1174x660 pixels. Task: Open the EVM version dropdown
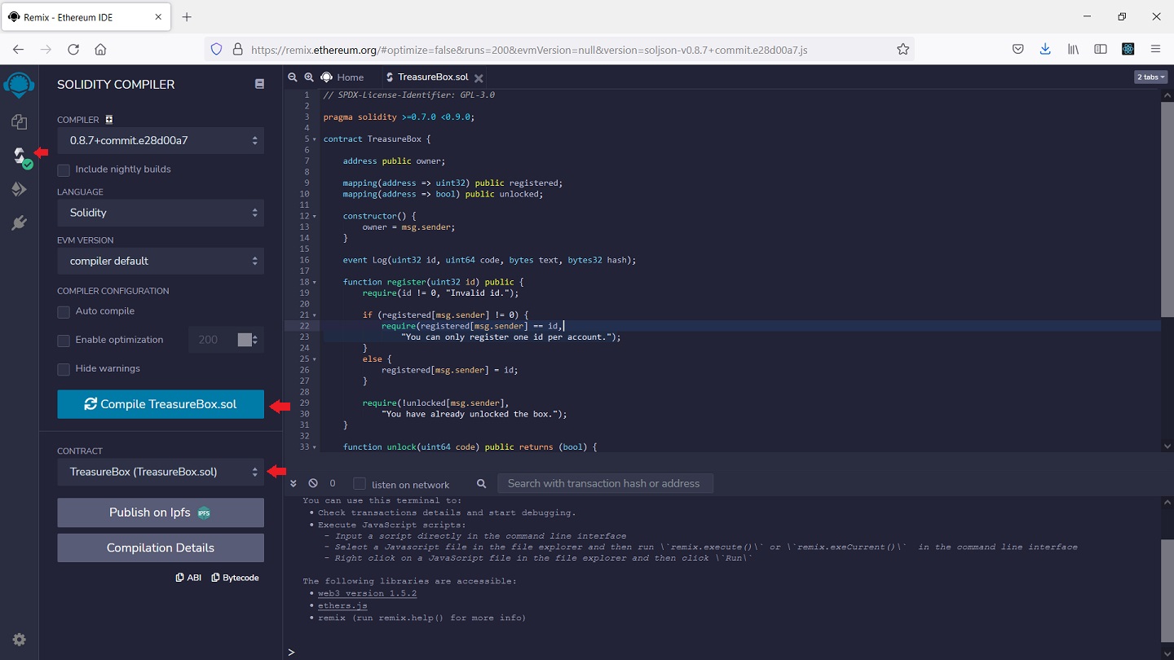161,261
